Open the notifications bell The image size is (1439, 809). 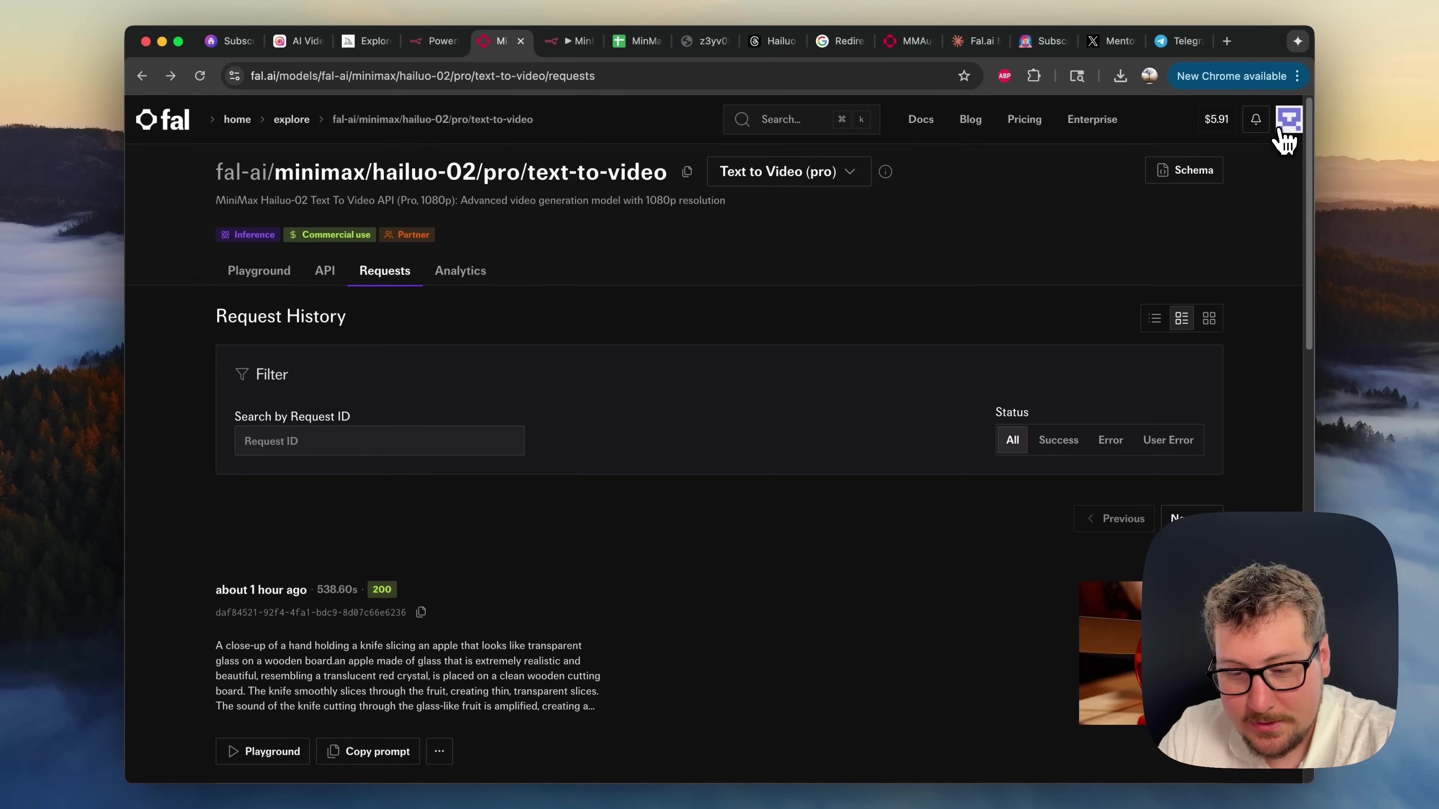click(1256, 119)
